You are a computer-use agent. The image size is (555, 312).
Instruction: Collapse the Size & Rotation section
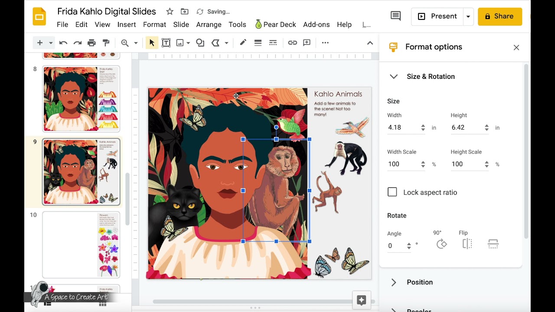tap(394, 77)
